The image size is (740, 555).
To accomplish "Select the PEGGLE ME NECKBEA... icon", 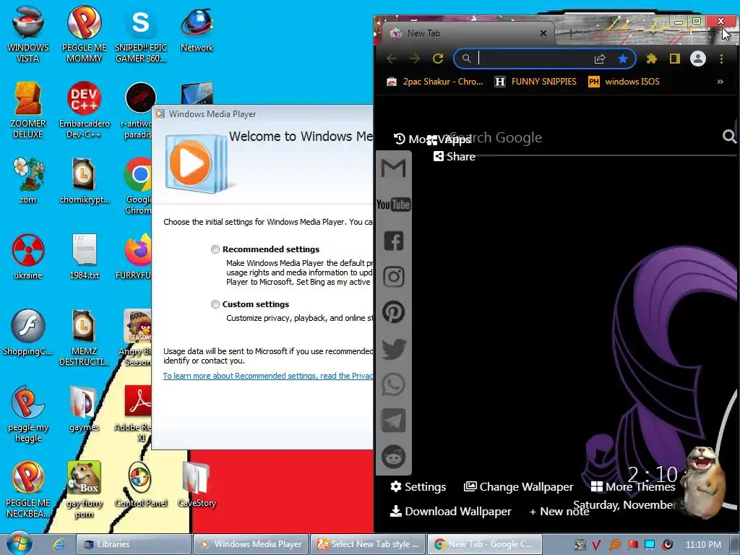I will click(28, 489).
